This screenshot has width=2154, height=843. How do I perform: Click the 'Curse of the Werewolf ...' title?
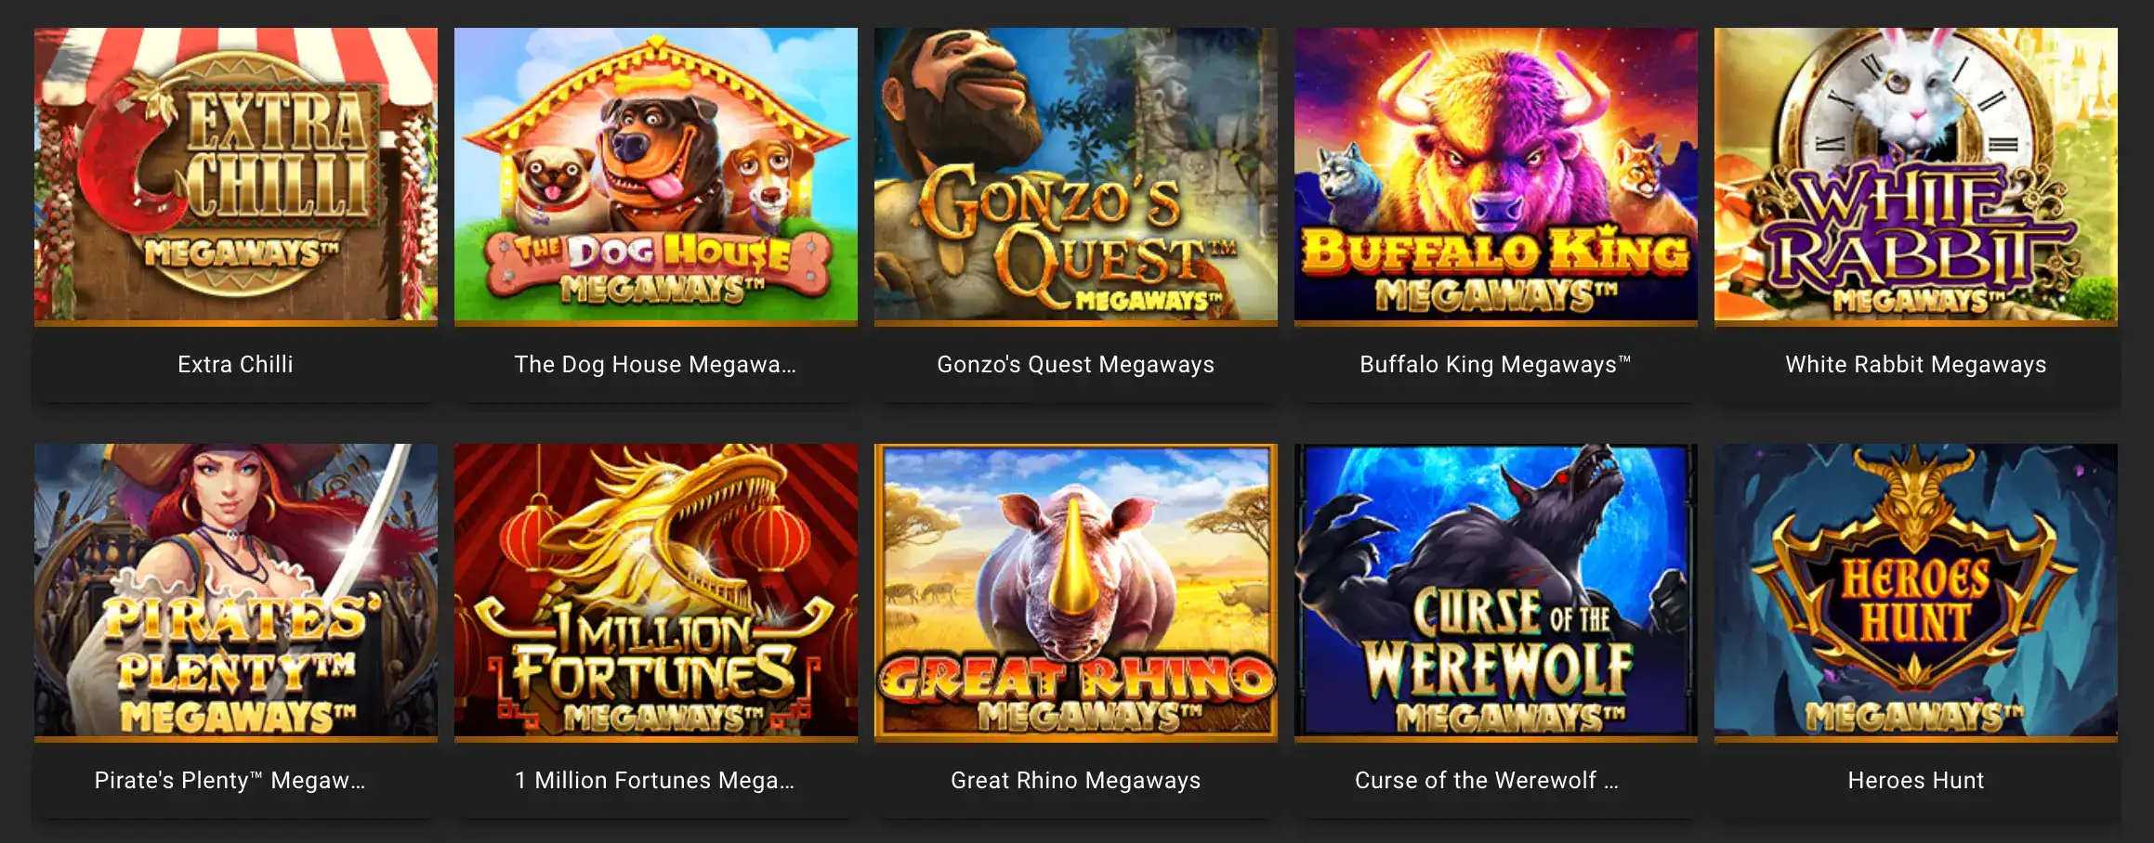[x=1487, y=780]
